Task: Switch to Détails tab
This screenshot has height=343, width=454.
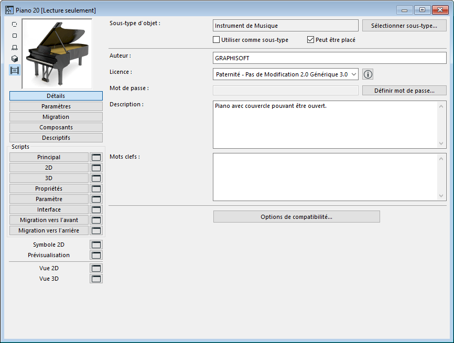Action: click(x=56, y=96)
